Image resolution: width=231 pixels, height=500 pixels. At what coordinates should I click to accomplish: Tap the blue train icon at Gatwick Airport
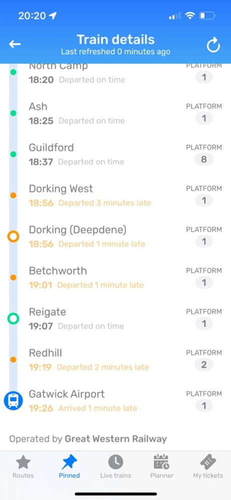click(x=13, y=400)
